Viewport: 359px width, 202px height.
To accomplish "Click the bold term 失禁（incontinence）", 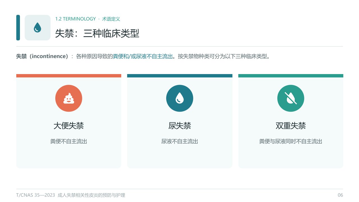I will tap(42, 56).
